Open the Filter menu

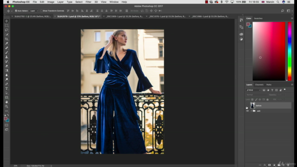point(88,2)
